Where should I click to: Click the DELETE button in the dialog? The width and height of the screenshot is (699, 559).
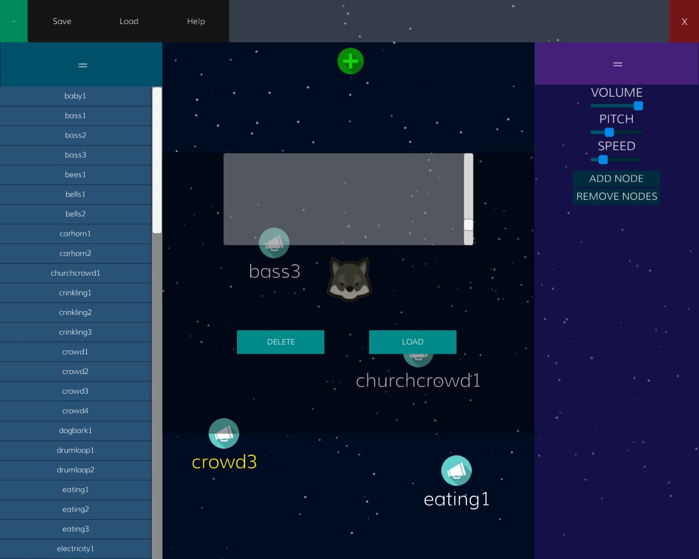281,342
